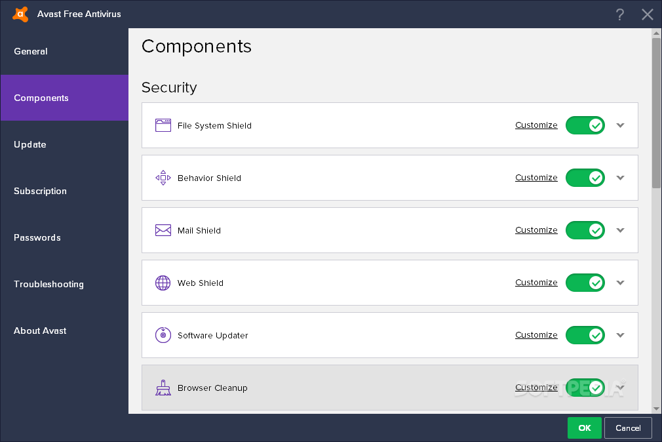The height and width of the screenshot is (442, 662).
Task: Click the Behavior Shield arrows icon
Action: point(163,178)
